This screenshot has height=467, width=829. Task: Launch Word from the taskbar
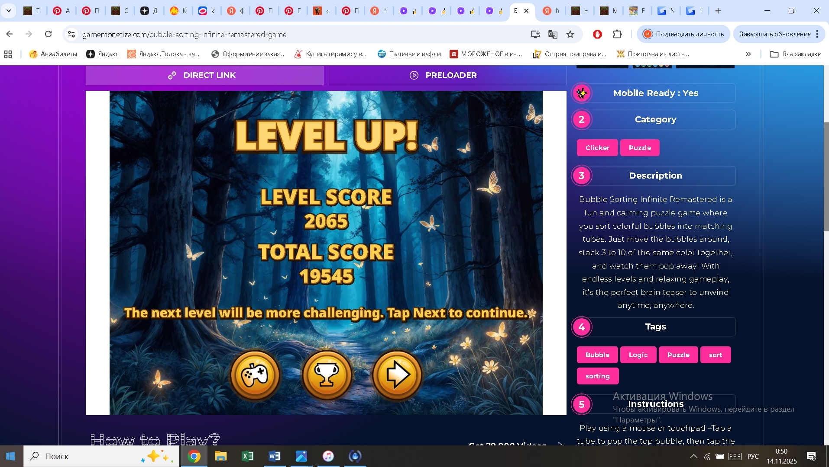(275, 456)
